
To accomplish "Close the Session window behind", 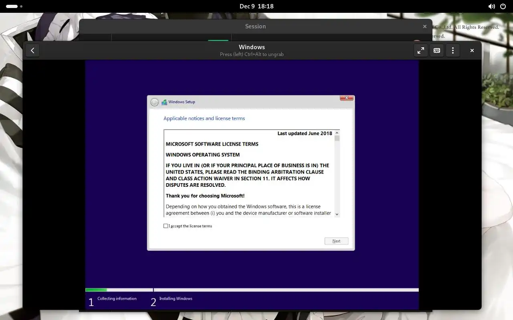I will tap(425, 26).
